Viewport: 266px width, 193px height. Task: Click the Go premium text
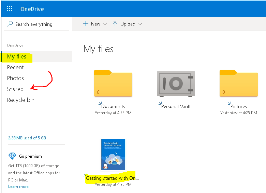[31, 156]
